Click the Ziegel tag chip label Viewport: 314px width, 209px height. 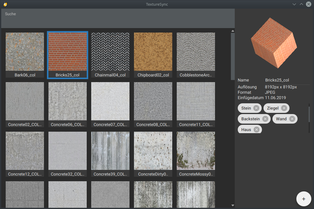[273, 108]
